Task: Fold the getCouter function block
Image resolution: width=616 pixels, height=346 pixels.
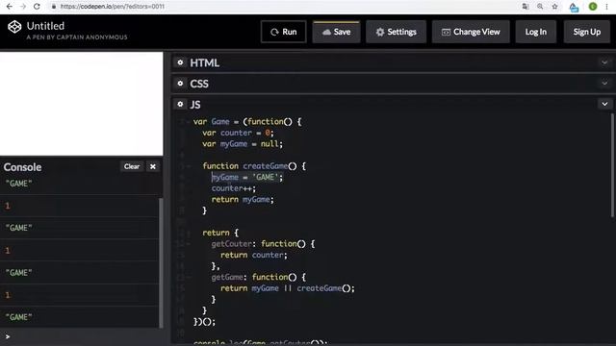Action: point(189,244)
